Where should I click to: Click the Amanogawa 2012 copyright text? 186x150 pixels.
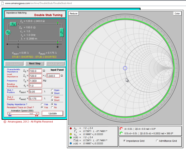point(28,122)
